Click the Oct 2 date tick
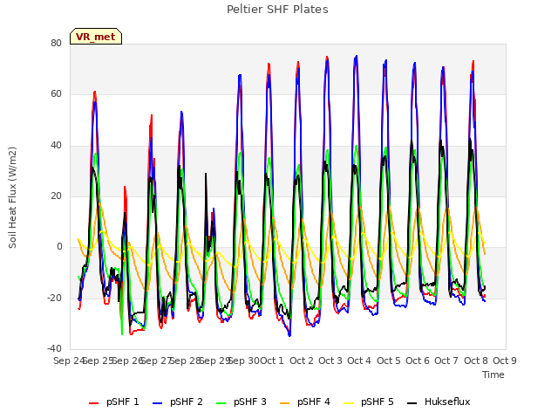 click(302, 361)
